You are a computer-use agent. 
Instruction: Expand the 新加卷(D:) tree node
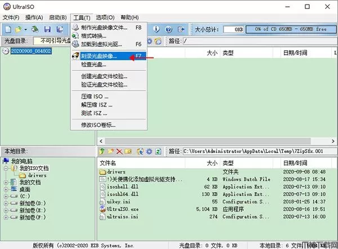6,203
